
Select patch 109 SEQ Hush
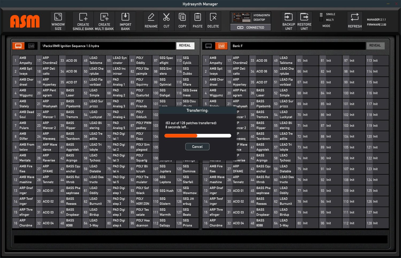click(164, 191)
